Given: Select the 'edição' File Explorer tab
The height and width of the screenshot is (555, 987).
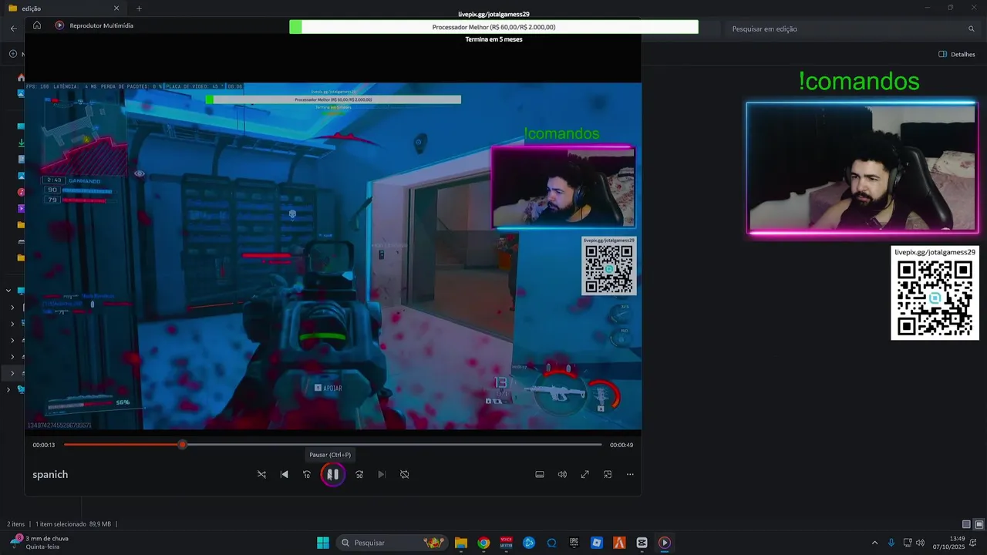Looking at the screenshot, I should coord(63,8).
